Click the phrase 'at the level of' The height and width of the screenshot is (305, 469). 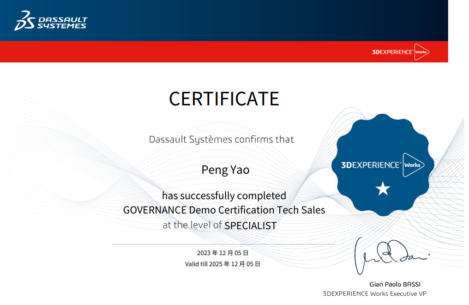tap(192, 225)
